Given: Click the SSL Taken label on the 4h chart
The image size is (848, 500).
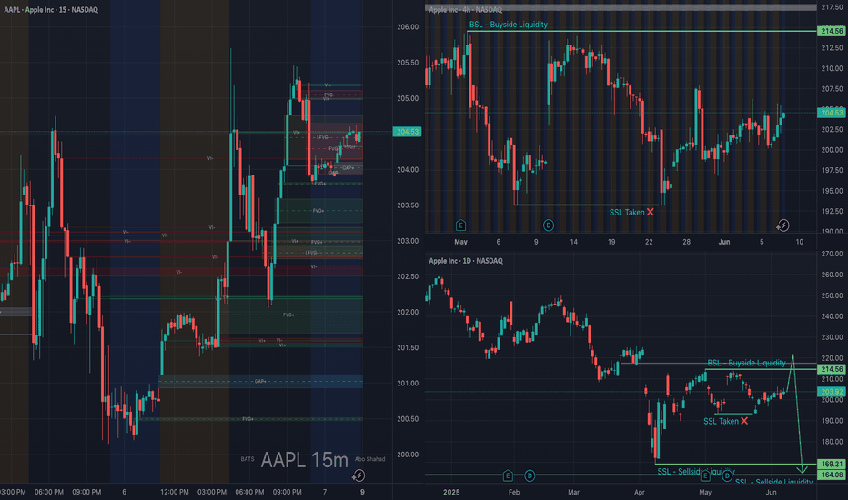Looking at the screenshot, I should (x=627, y=213).
